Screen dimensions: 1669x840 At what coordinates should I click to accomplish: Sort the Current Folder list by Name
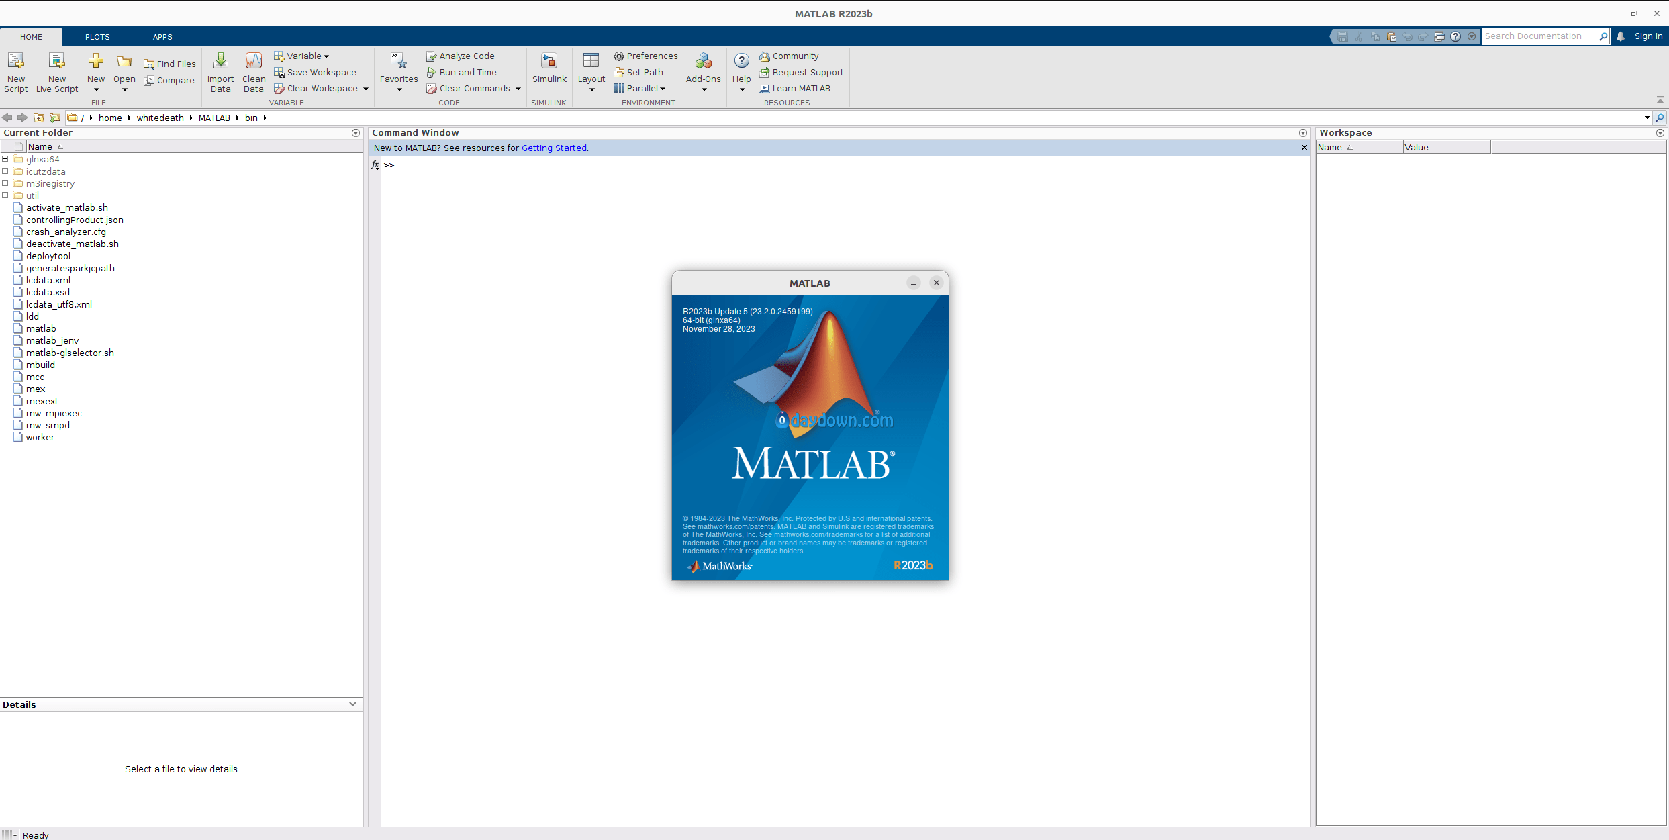[x=195, y=146]
